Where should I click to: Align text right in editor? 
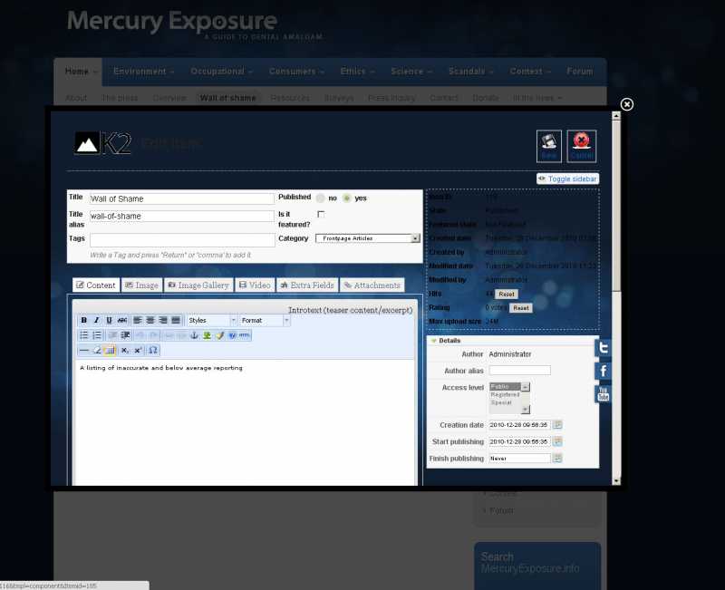click(163, 320)
